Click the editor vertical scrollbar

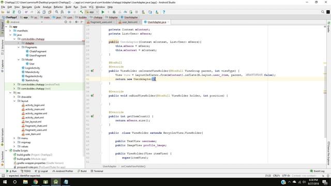click(x=325, y=102)
